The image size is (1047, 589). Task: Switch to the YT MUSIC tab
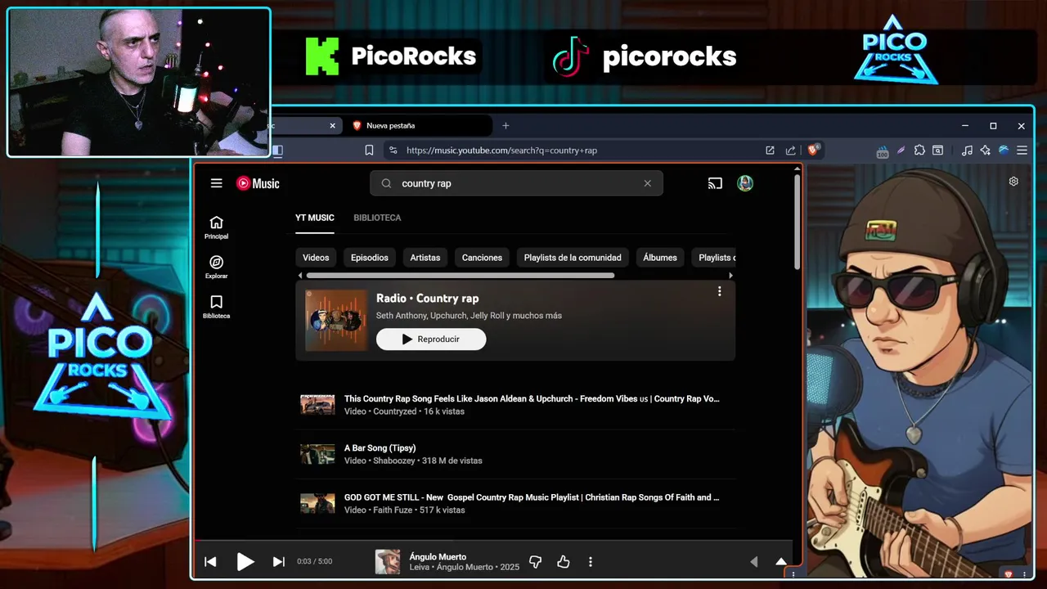pos(315,218)
